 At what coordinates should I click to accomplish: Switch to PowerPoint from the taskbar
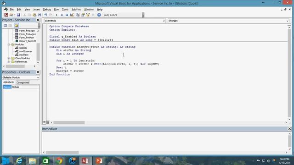[99, 161]
